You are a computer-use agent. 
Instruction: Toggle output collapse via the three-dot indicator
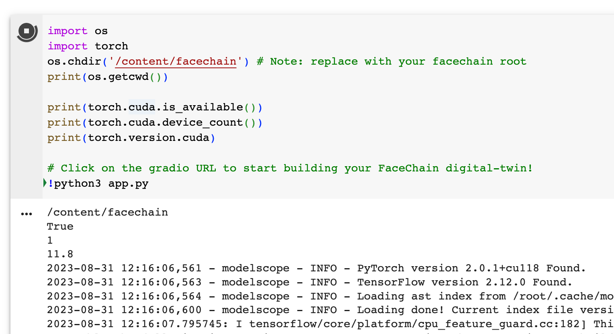click(26, 213)
